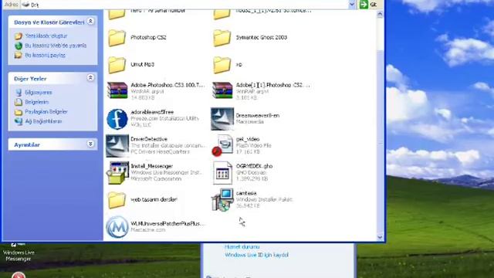This screenshot has height=278, width=494.
Task: Select the camtasia file name text
Action: pyautogui.click(x=246, y=193)
